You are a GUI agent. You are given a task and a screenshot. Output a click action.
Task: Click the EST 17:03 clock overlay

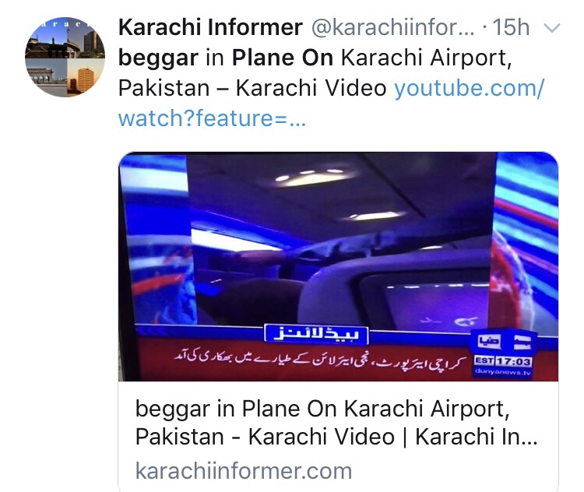tap(502, 361)
